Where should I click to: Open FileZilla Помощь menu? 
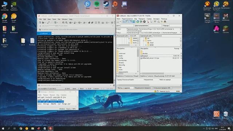(164, 19)
